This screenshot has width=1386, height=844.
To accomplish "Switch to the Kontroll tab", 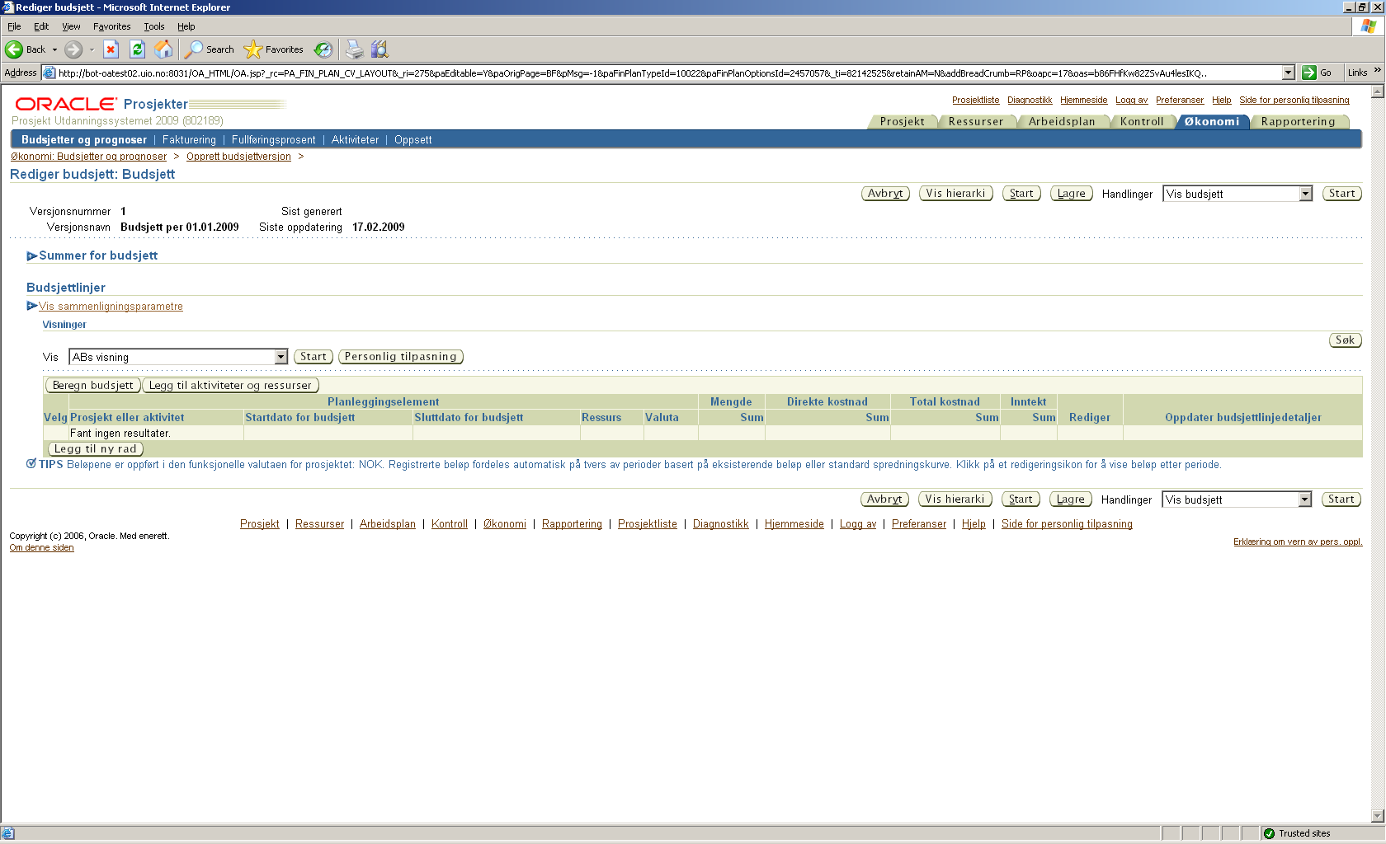I will point(1142,121).
